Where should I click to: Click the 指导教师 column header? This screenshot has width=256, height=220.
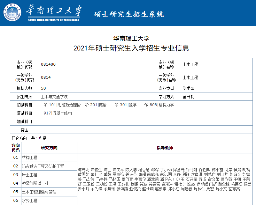tap(165, 148)
